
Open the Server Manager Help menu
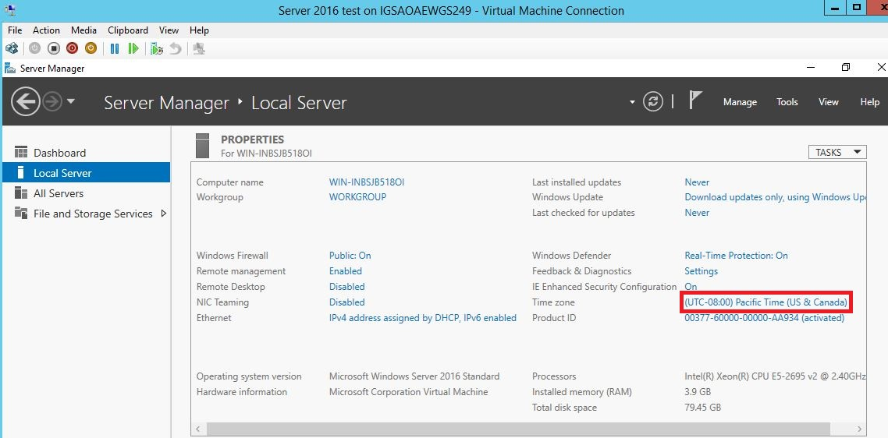click(869, 102)
